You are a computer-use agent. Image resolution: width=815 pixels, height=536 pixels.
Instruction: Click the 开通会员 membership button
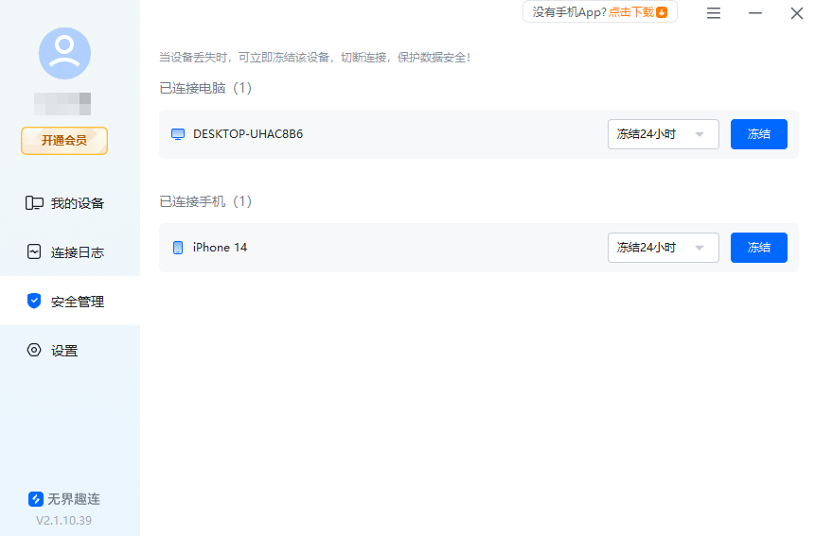pyautogui.click(x=64, y=141)
